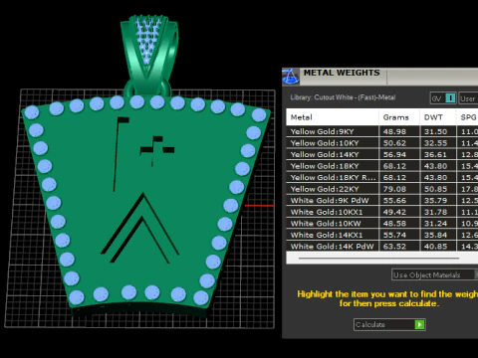Image resolution: width=478 pixels, height=358 pixels.
Task: Click the Metal Weights panel icon
Action: coord(291,77)
